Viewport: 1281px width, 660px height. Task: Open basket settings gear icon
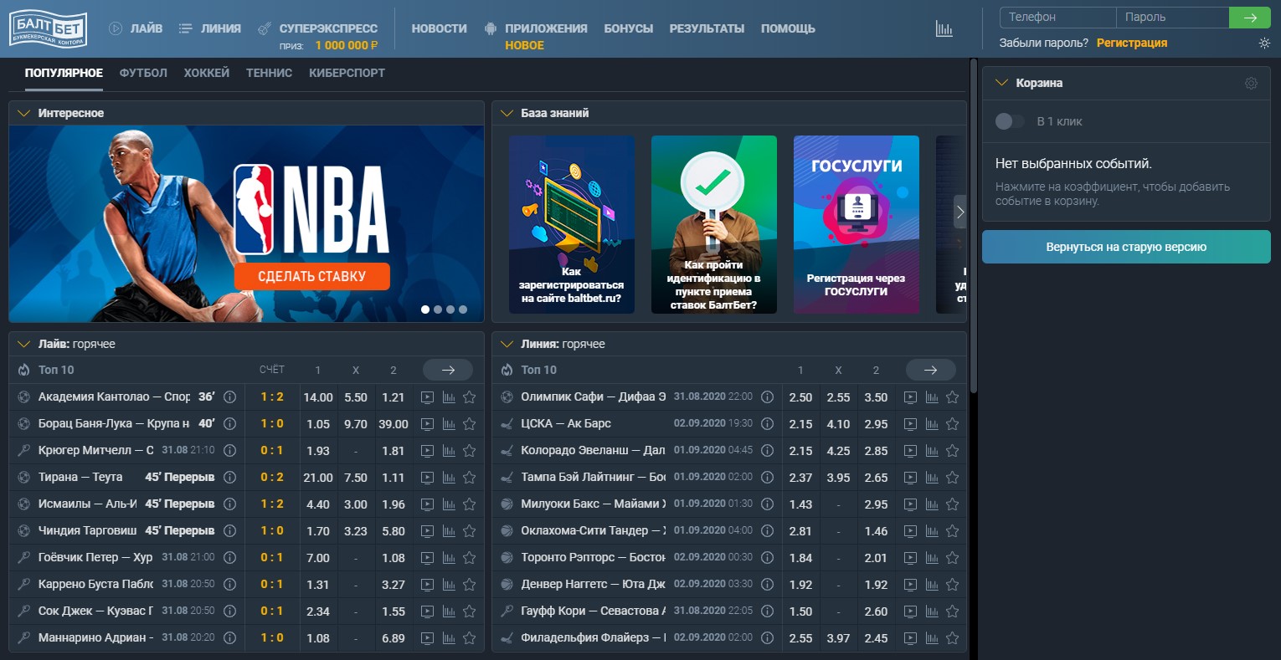click(1251, 83)
